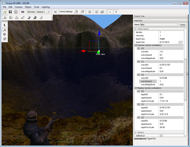This screenshot has width=190, height=147.
Task: Open the World Editor tool icon
Action: 5,12
